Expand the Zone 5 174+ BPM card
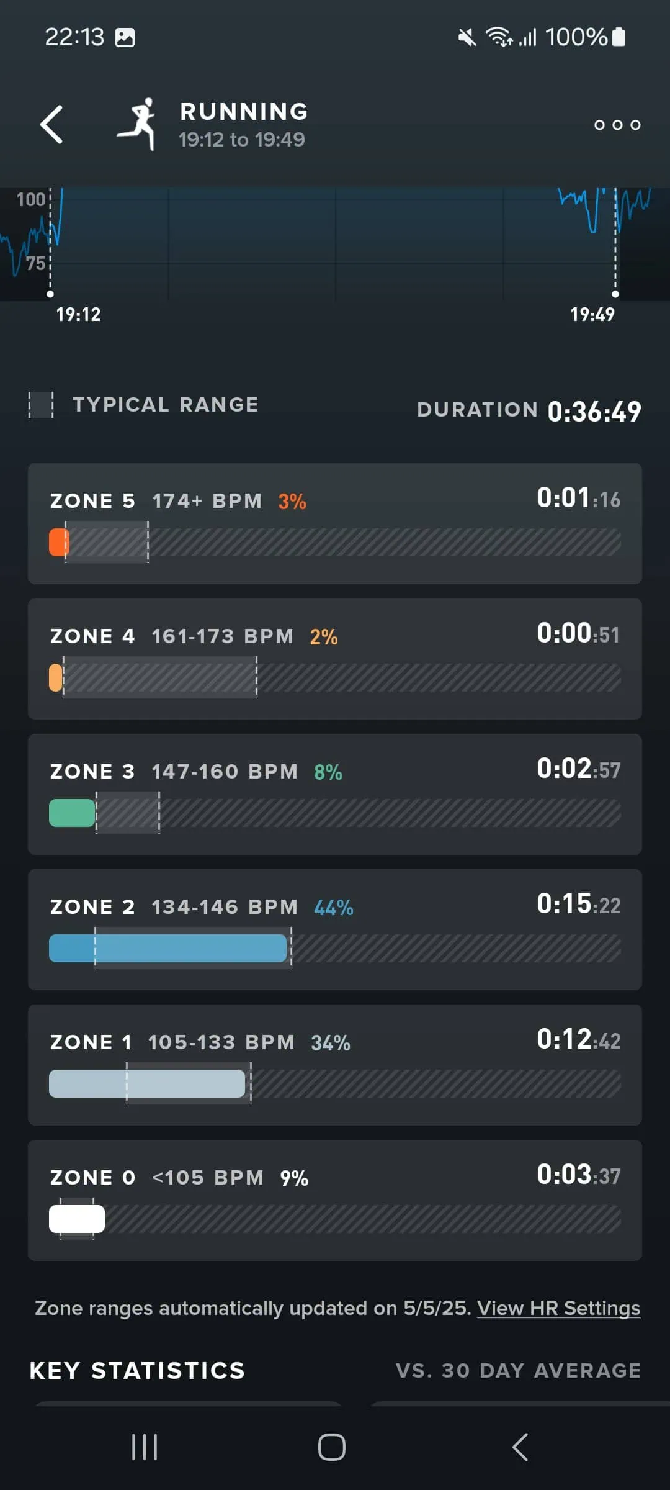The width and height of the screenshot is (670, 1490). pos(335,523)
